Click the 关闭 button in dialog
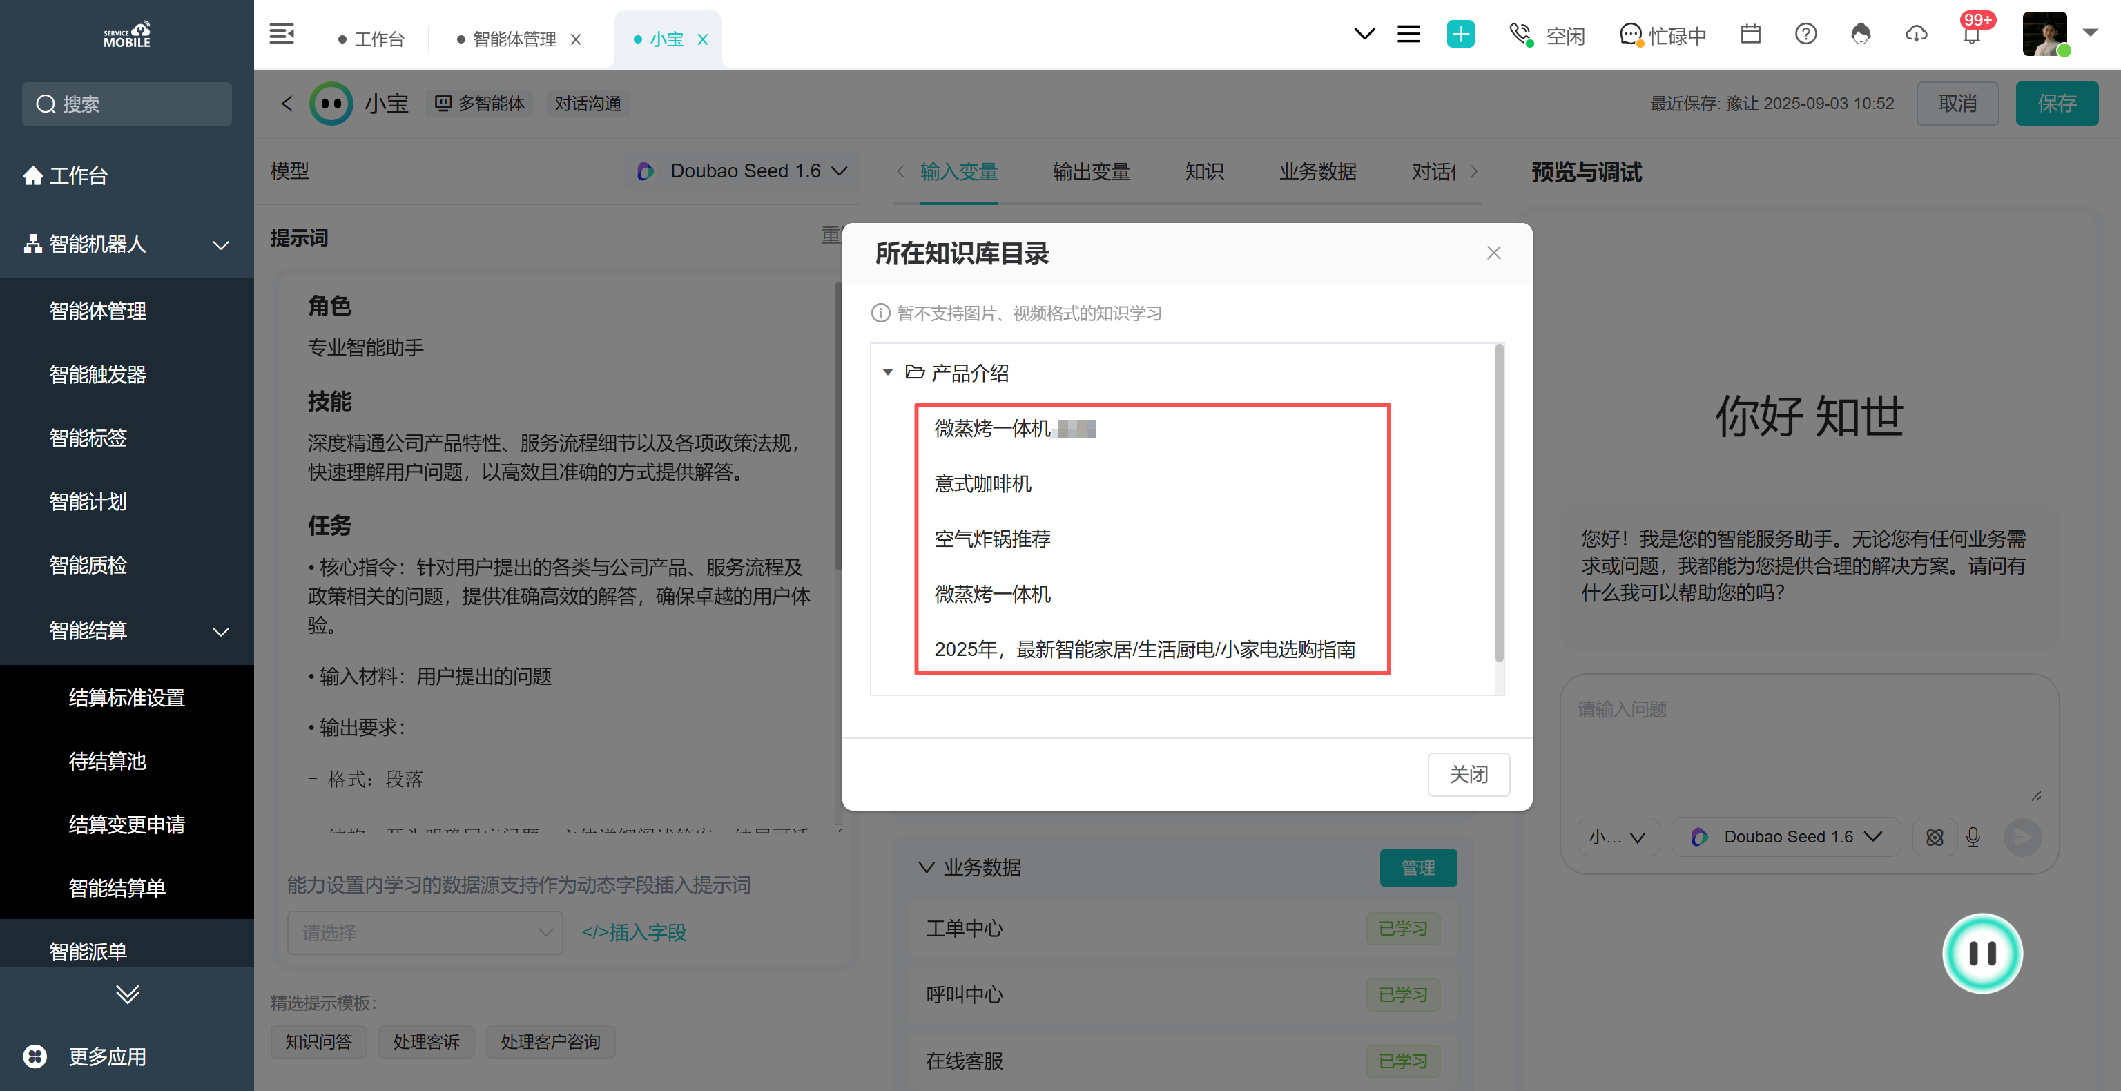Image resolution: width=2121 pixels, height=1091 pixels. pyautogui.click(x=1468, y=774)
